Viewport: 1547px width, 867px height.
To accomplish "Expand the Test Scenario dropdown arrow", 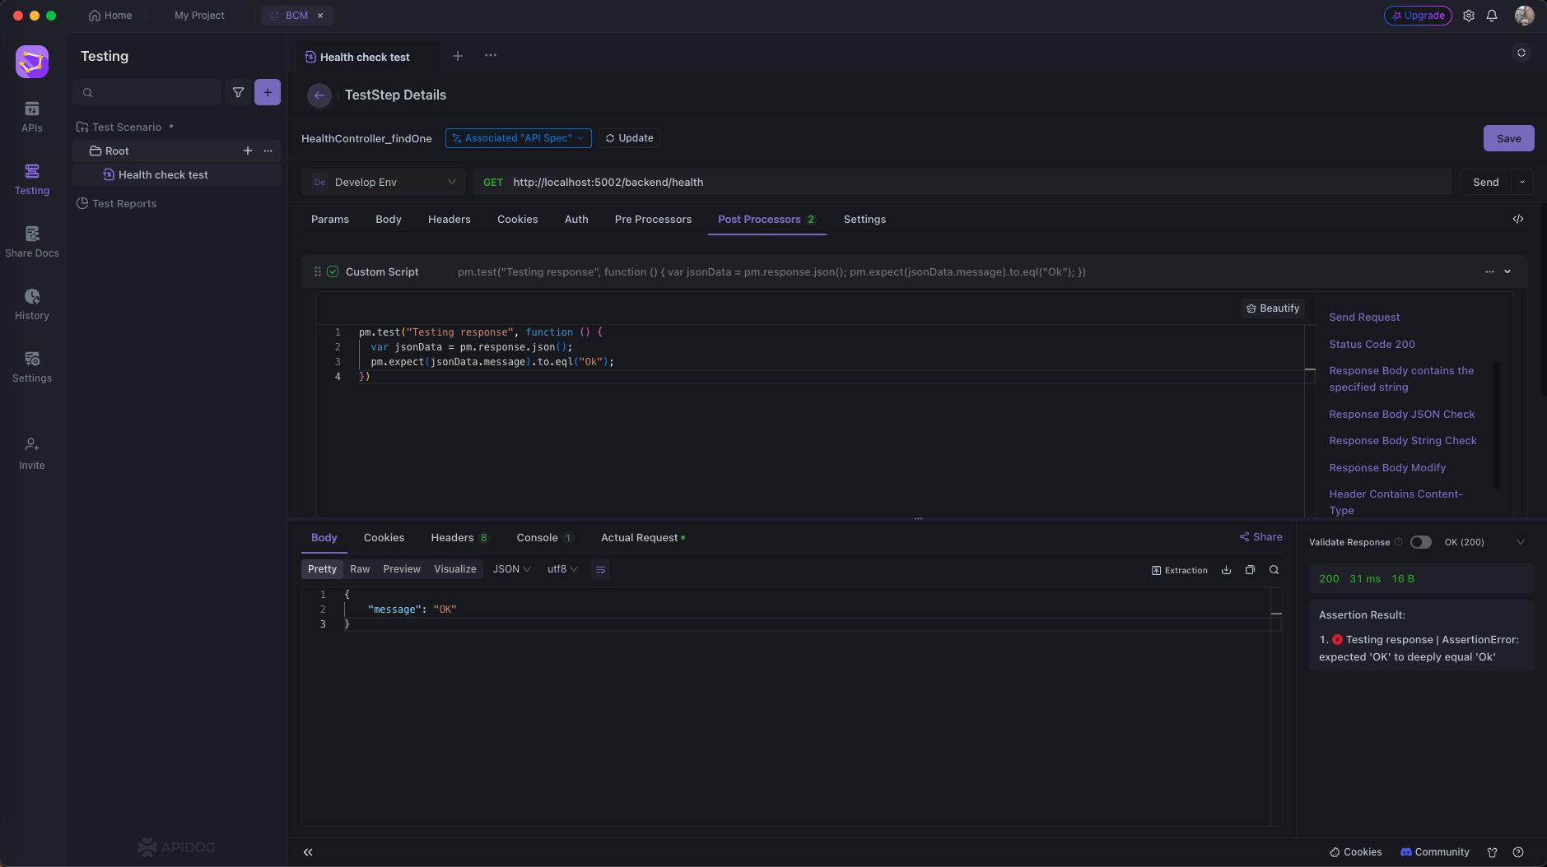I will pos(171,127).
